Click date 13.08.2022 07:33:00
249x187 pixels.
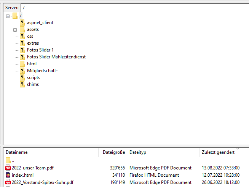(x=220, y=168)
